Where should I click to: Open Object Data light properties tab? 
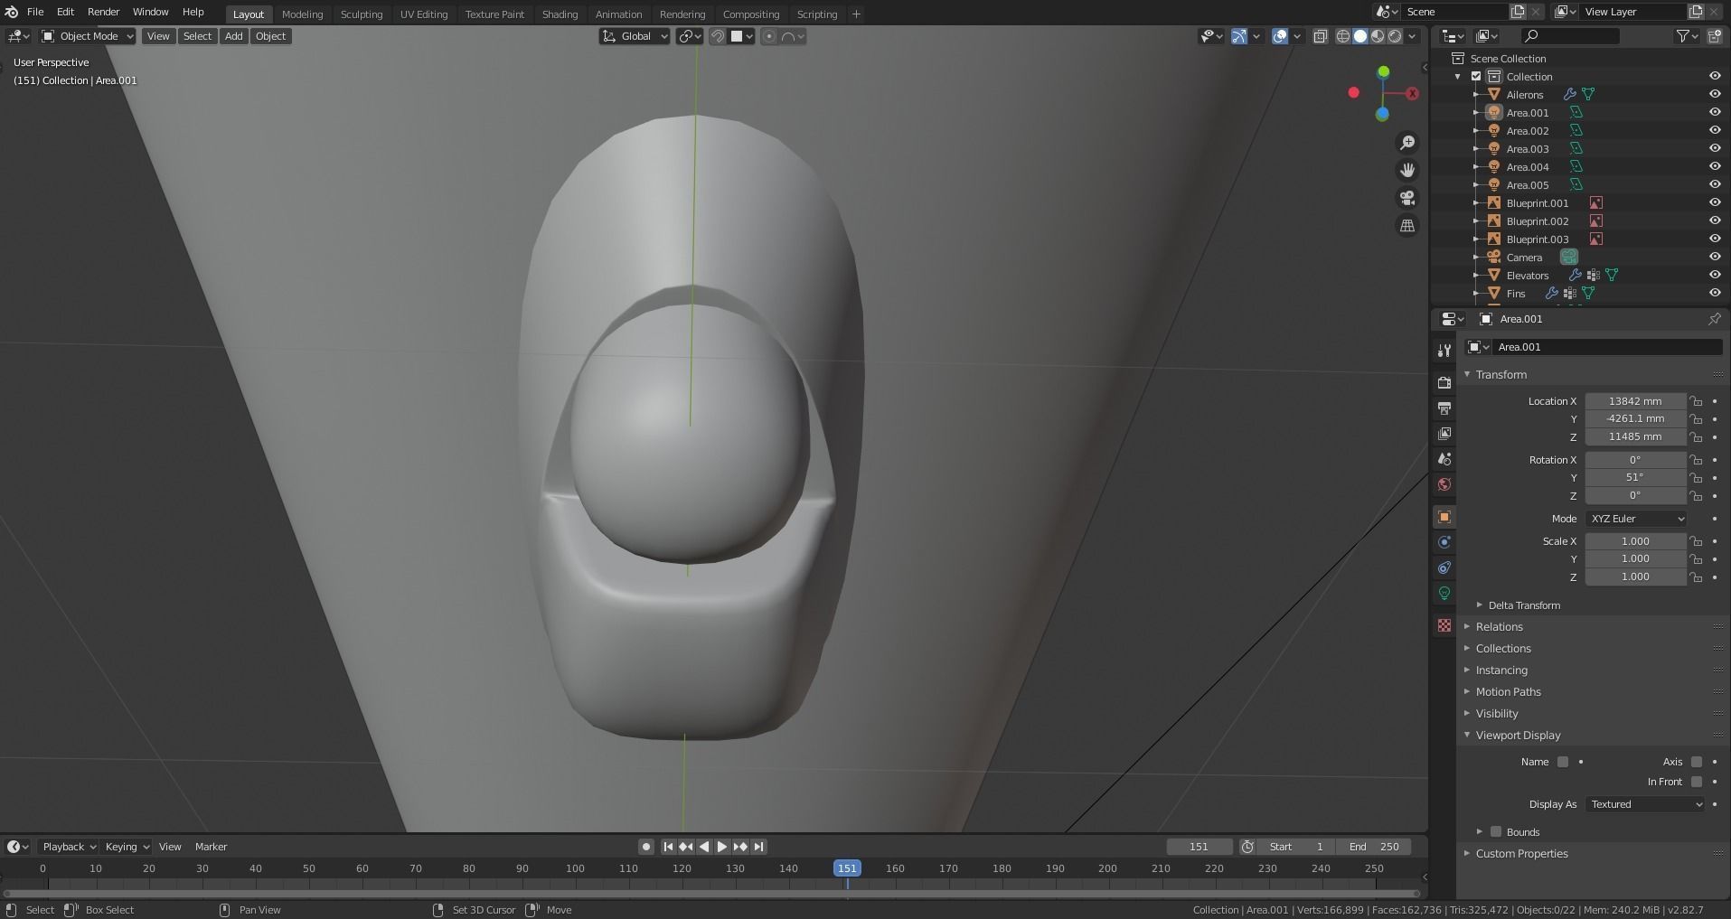[x=1444, y=593]
